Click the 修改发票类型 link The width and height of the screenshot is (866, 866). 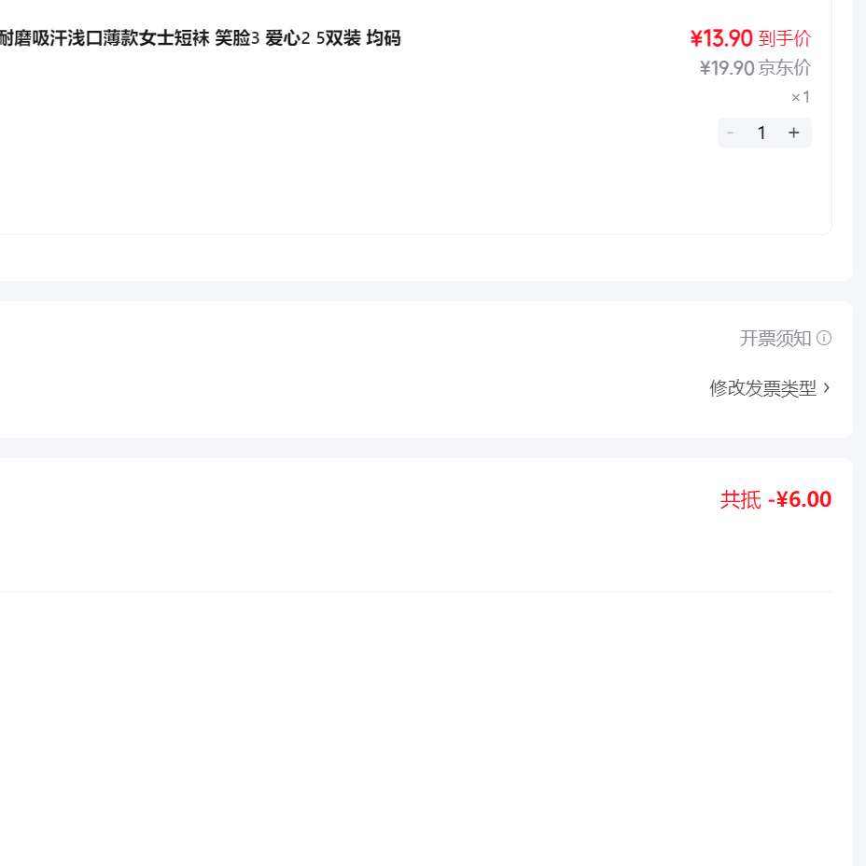(762, 388)
